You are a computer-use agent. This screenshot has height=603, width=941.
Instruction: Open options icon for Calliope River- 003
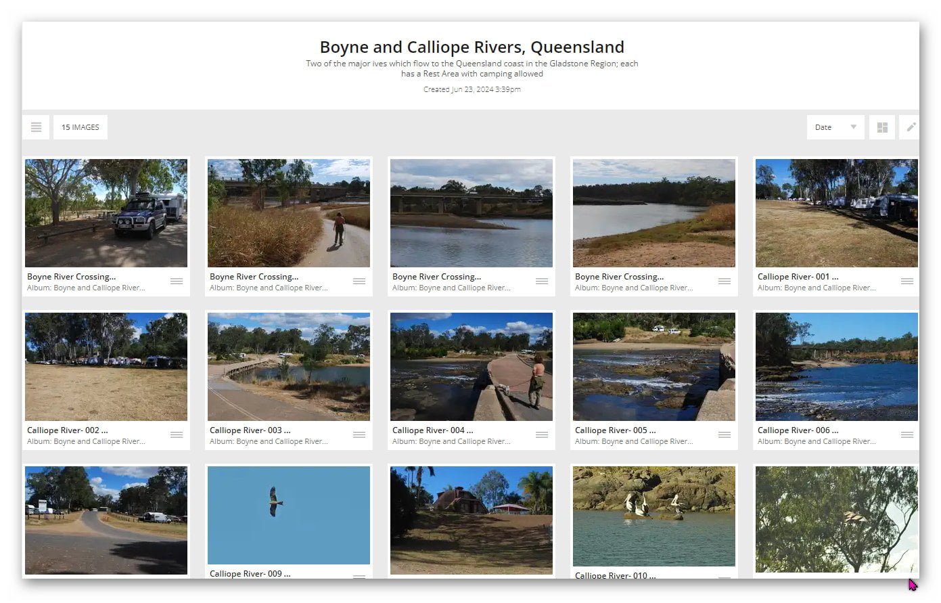tap(359, 435)
